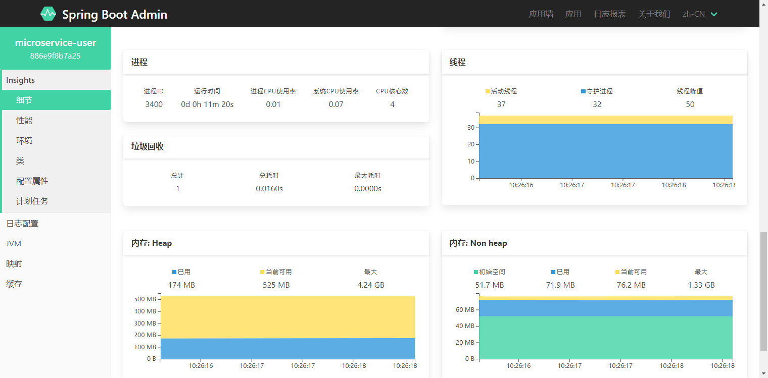Click the yellow Heap 当前可用 legend swatch

pos(262,272)
